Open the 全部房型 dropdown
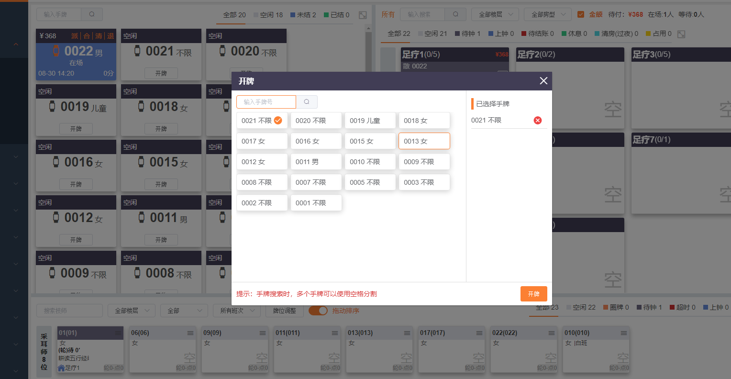 (x=548, y=14)
